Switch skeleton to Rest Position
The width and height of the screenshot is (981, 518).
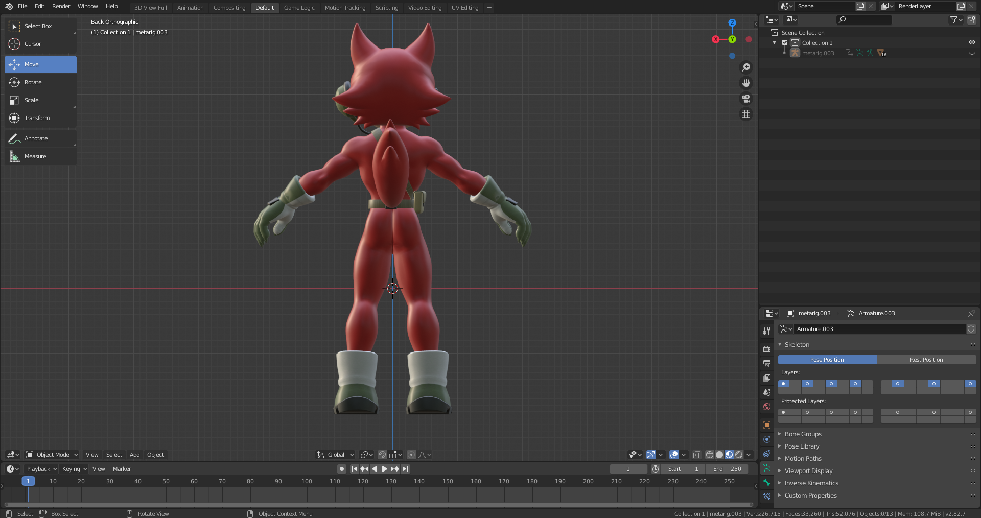pos(926,360)
